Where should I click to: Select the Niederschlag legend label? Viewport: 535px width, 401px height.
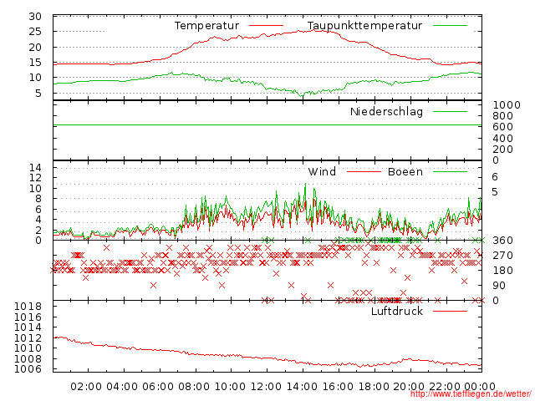point(386,111)
